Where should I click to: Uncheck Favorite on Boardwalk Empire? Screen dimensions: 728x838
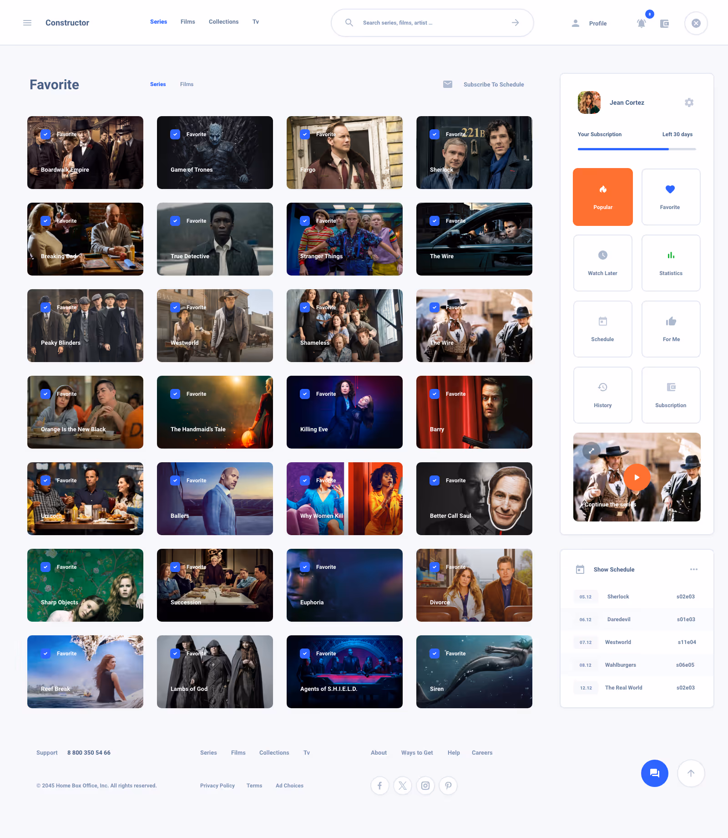click(45, 134)
